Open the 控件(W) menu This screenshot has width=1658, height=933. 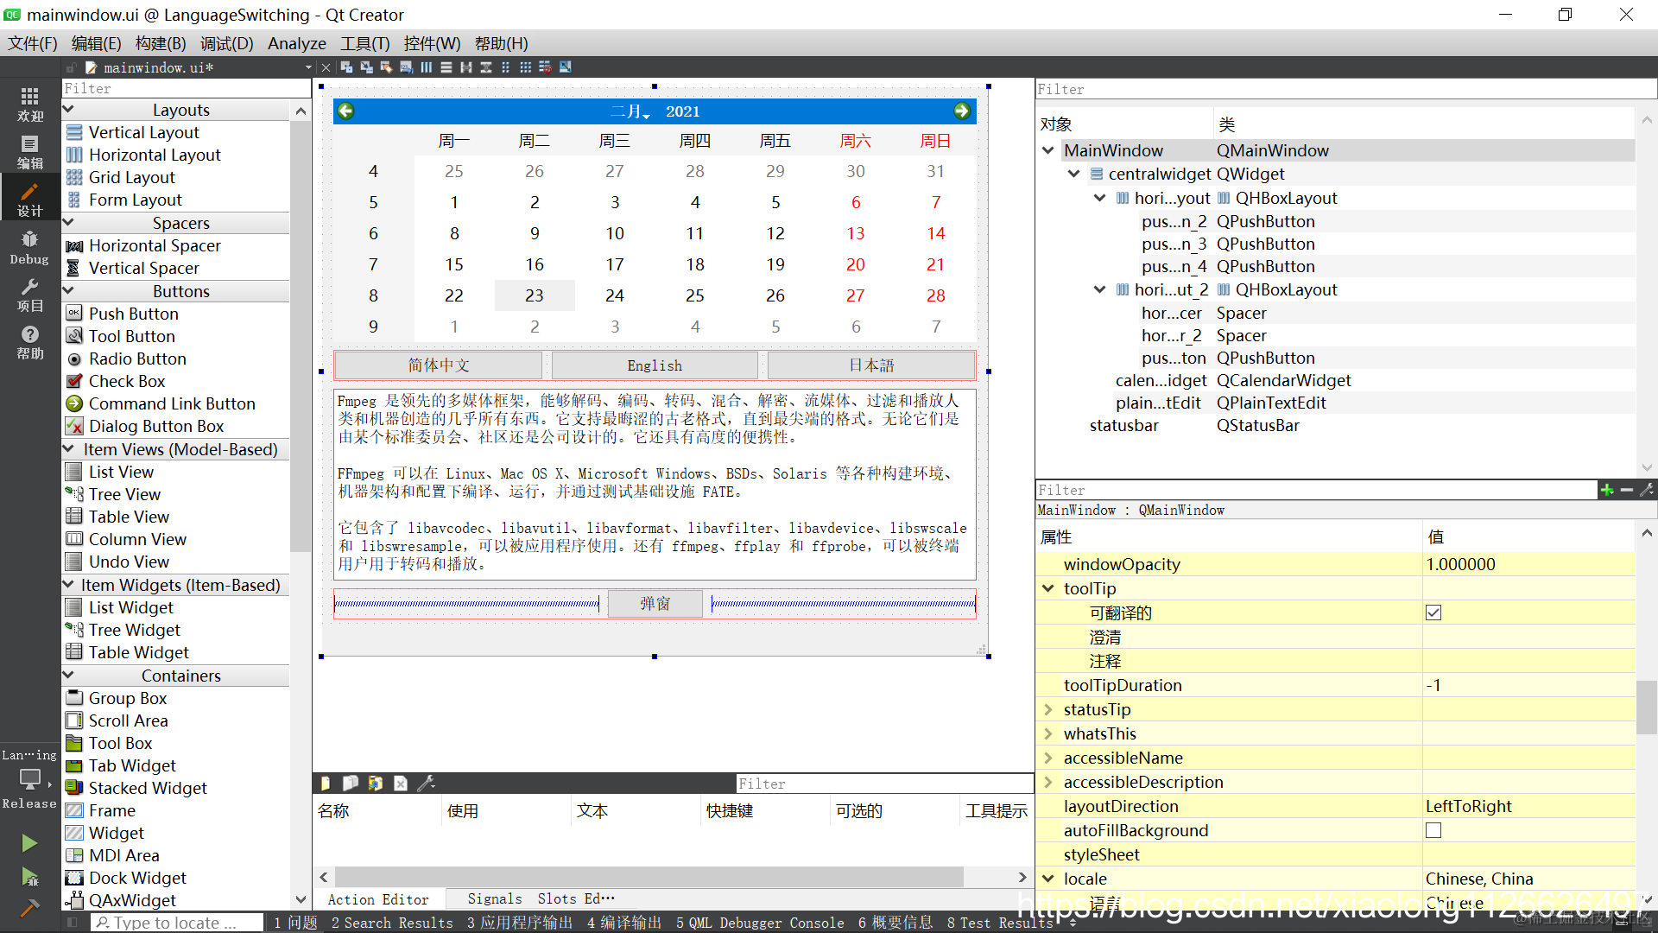pyautogui.click(x=432, y=43)
